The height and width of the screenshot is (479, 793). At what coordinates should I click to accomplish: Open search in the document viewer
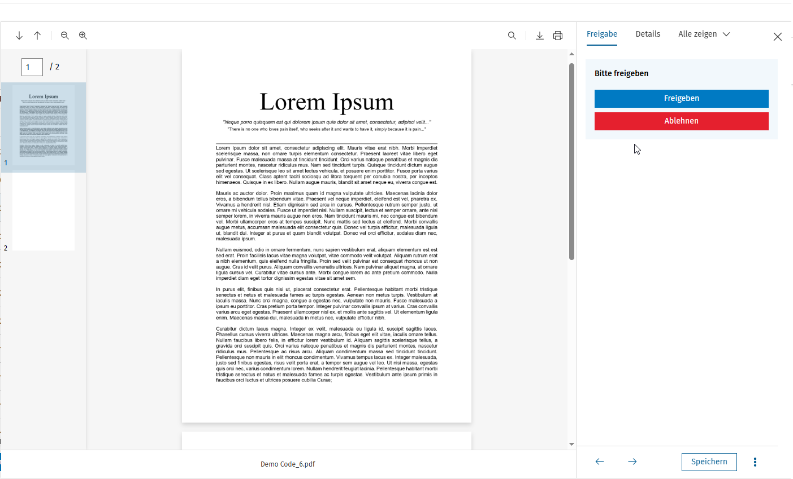click(x=512, y=36)
